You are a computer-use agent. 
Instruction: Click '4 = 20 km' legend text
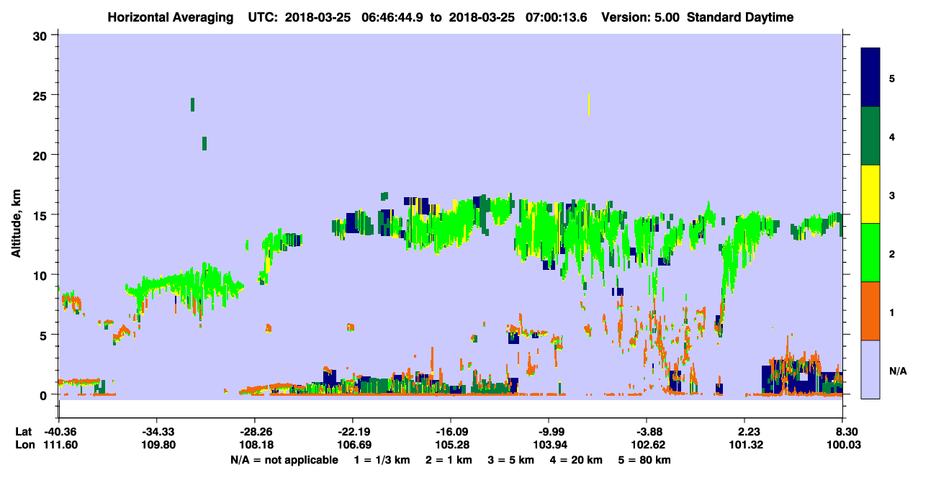[577, 459]
